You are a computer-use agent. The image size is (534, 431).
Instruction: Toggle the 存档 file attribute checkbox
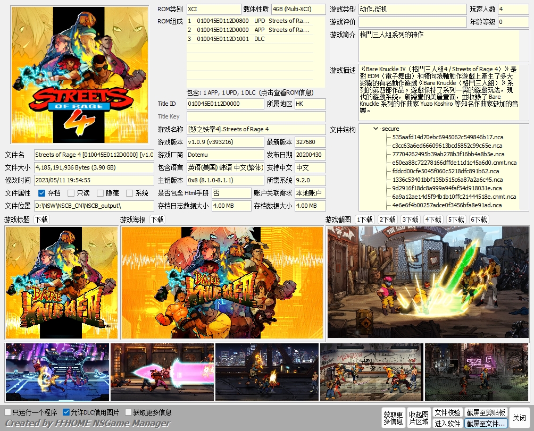(x=41, y=193)
